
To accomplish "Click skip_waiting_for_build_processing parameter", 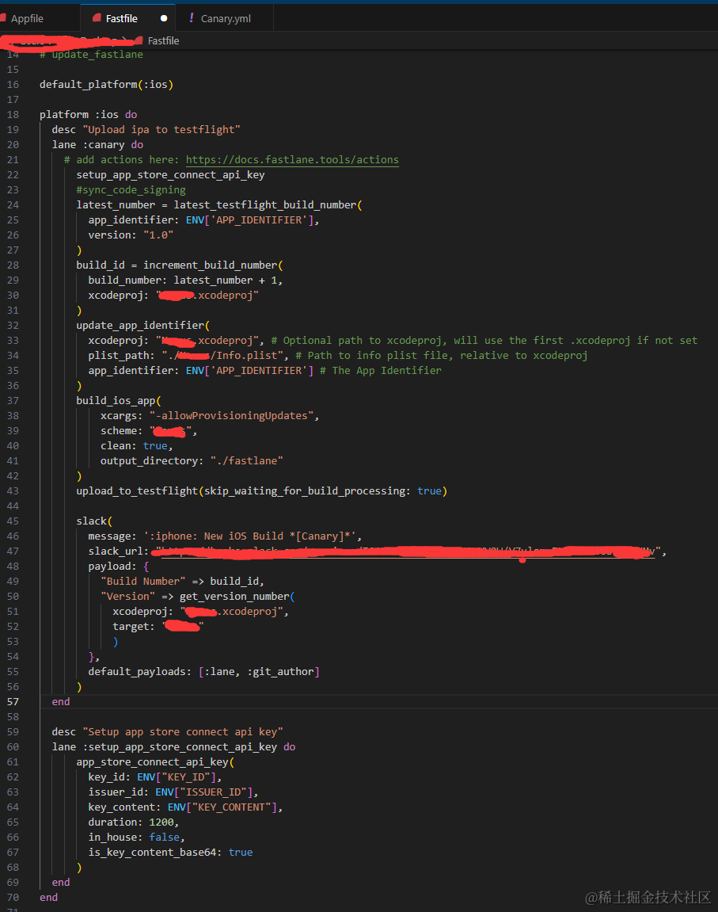I will 307,491.
